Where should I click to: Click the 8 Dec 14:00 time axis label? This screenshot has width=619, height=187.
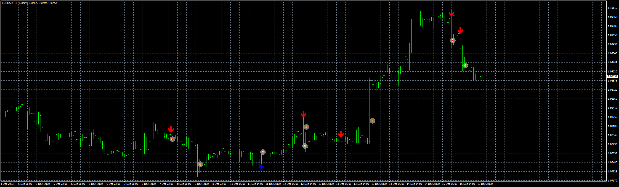(x=202, y=184)
